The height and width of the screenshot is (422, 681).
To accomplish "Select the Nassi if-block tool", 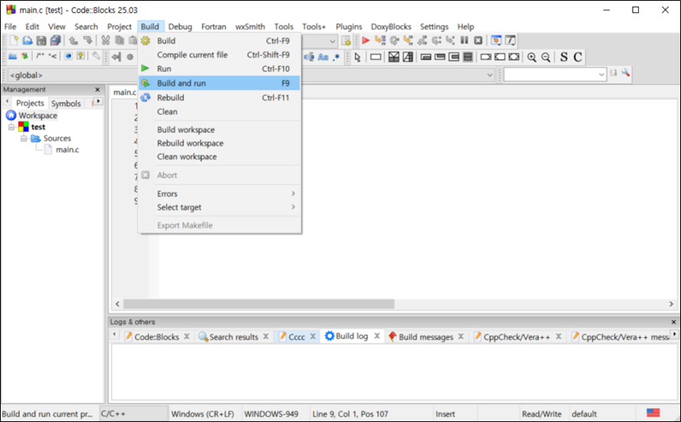I will pyautogui.click(x=394, y=57).
